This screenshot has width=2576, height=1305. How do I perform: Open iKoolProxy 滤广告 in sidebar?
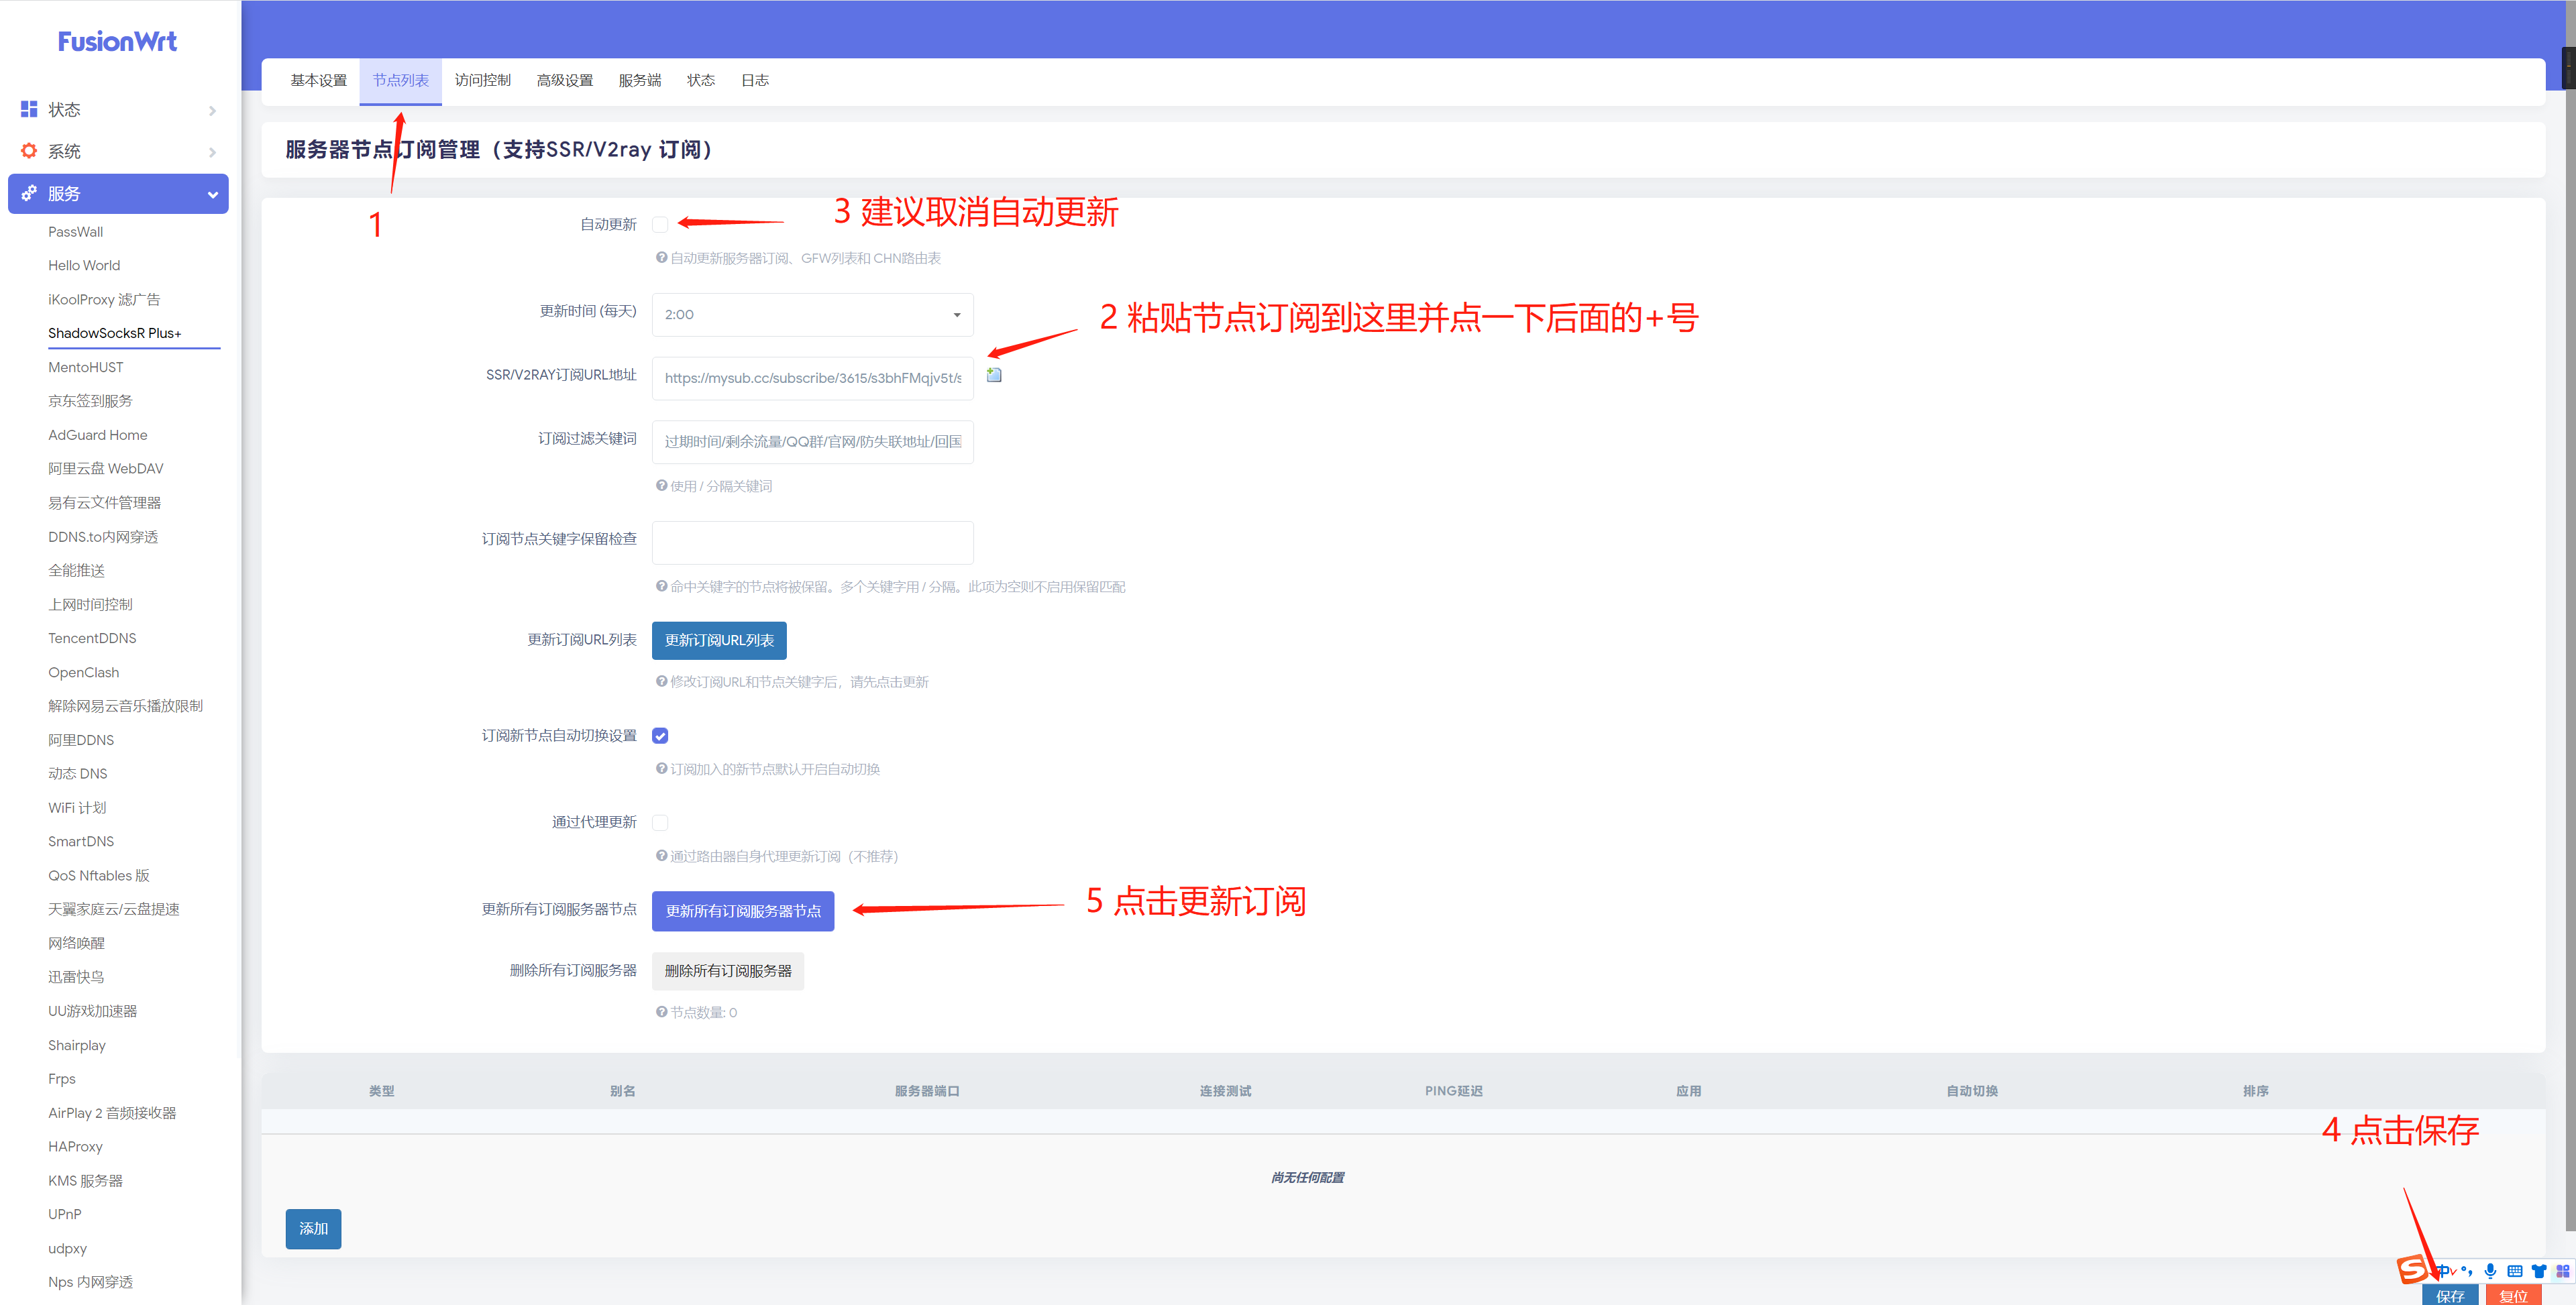pos(104,299)
